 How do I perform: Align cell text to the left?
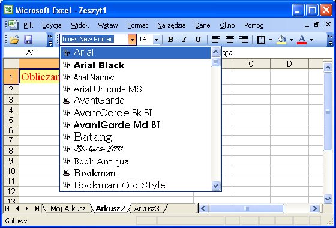coord(216,40)
